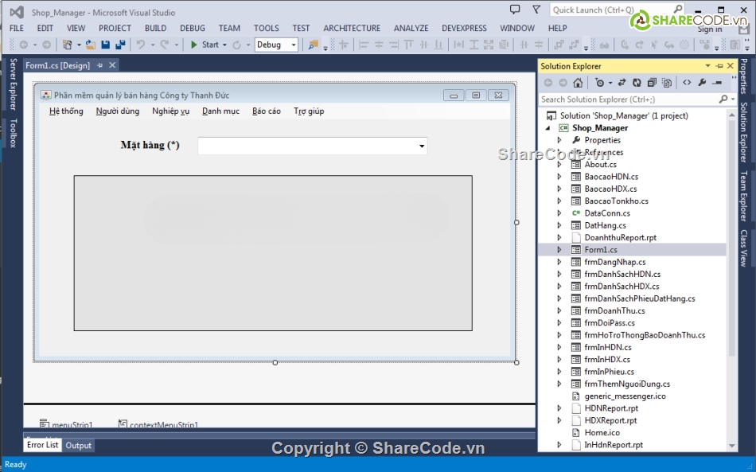Toggle the Solution Explorer auto-hide pin
Screen dimensions: 756x472
click(x=719, y=65)
